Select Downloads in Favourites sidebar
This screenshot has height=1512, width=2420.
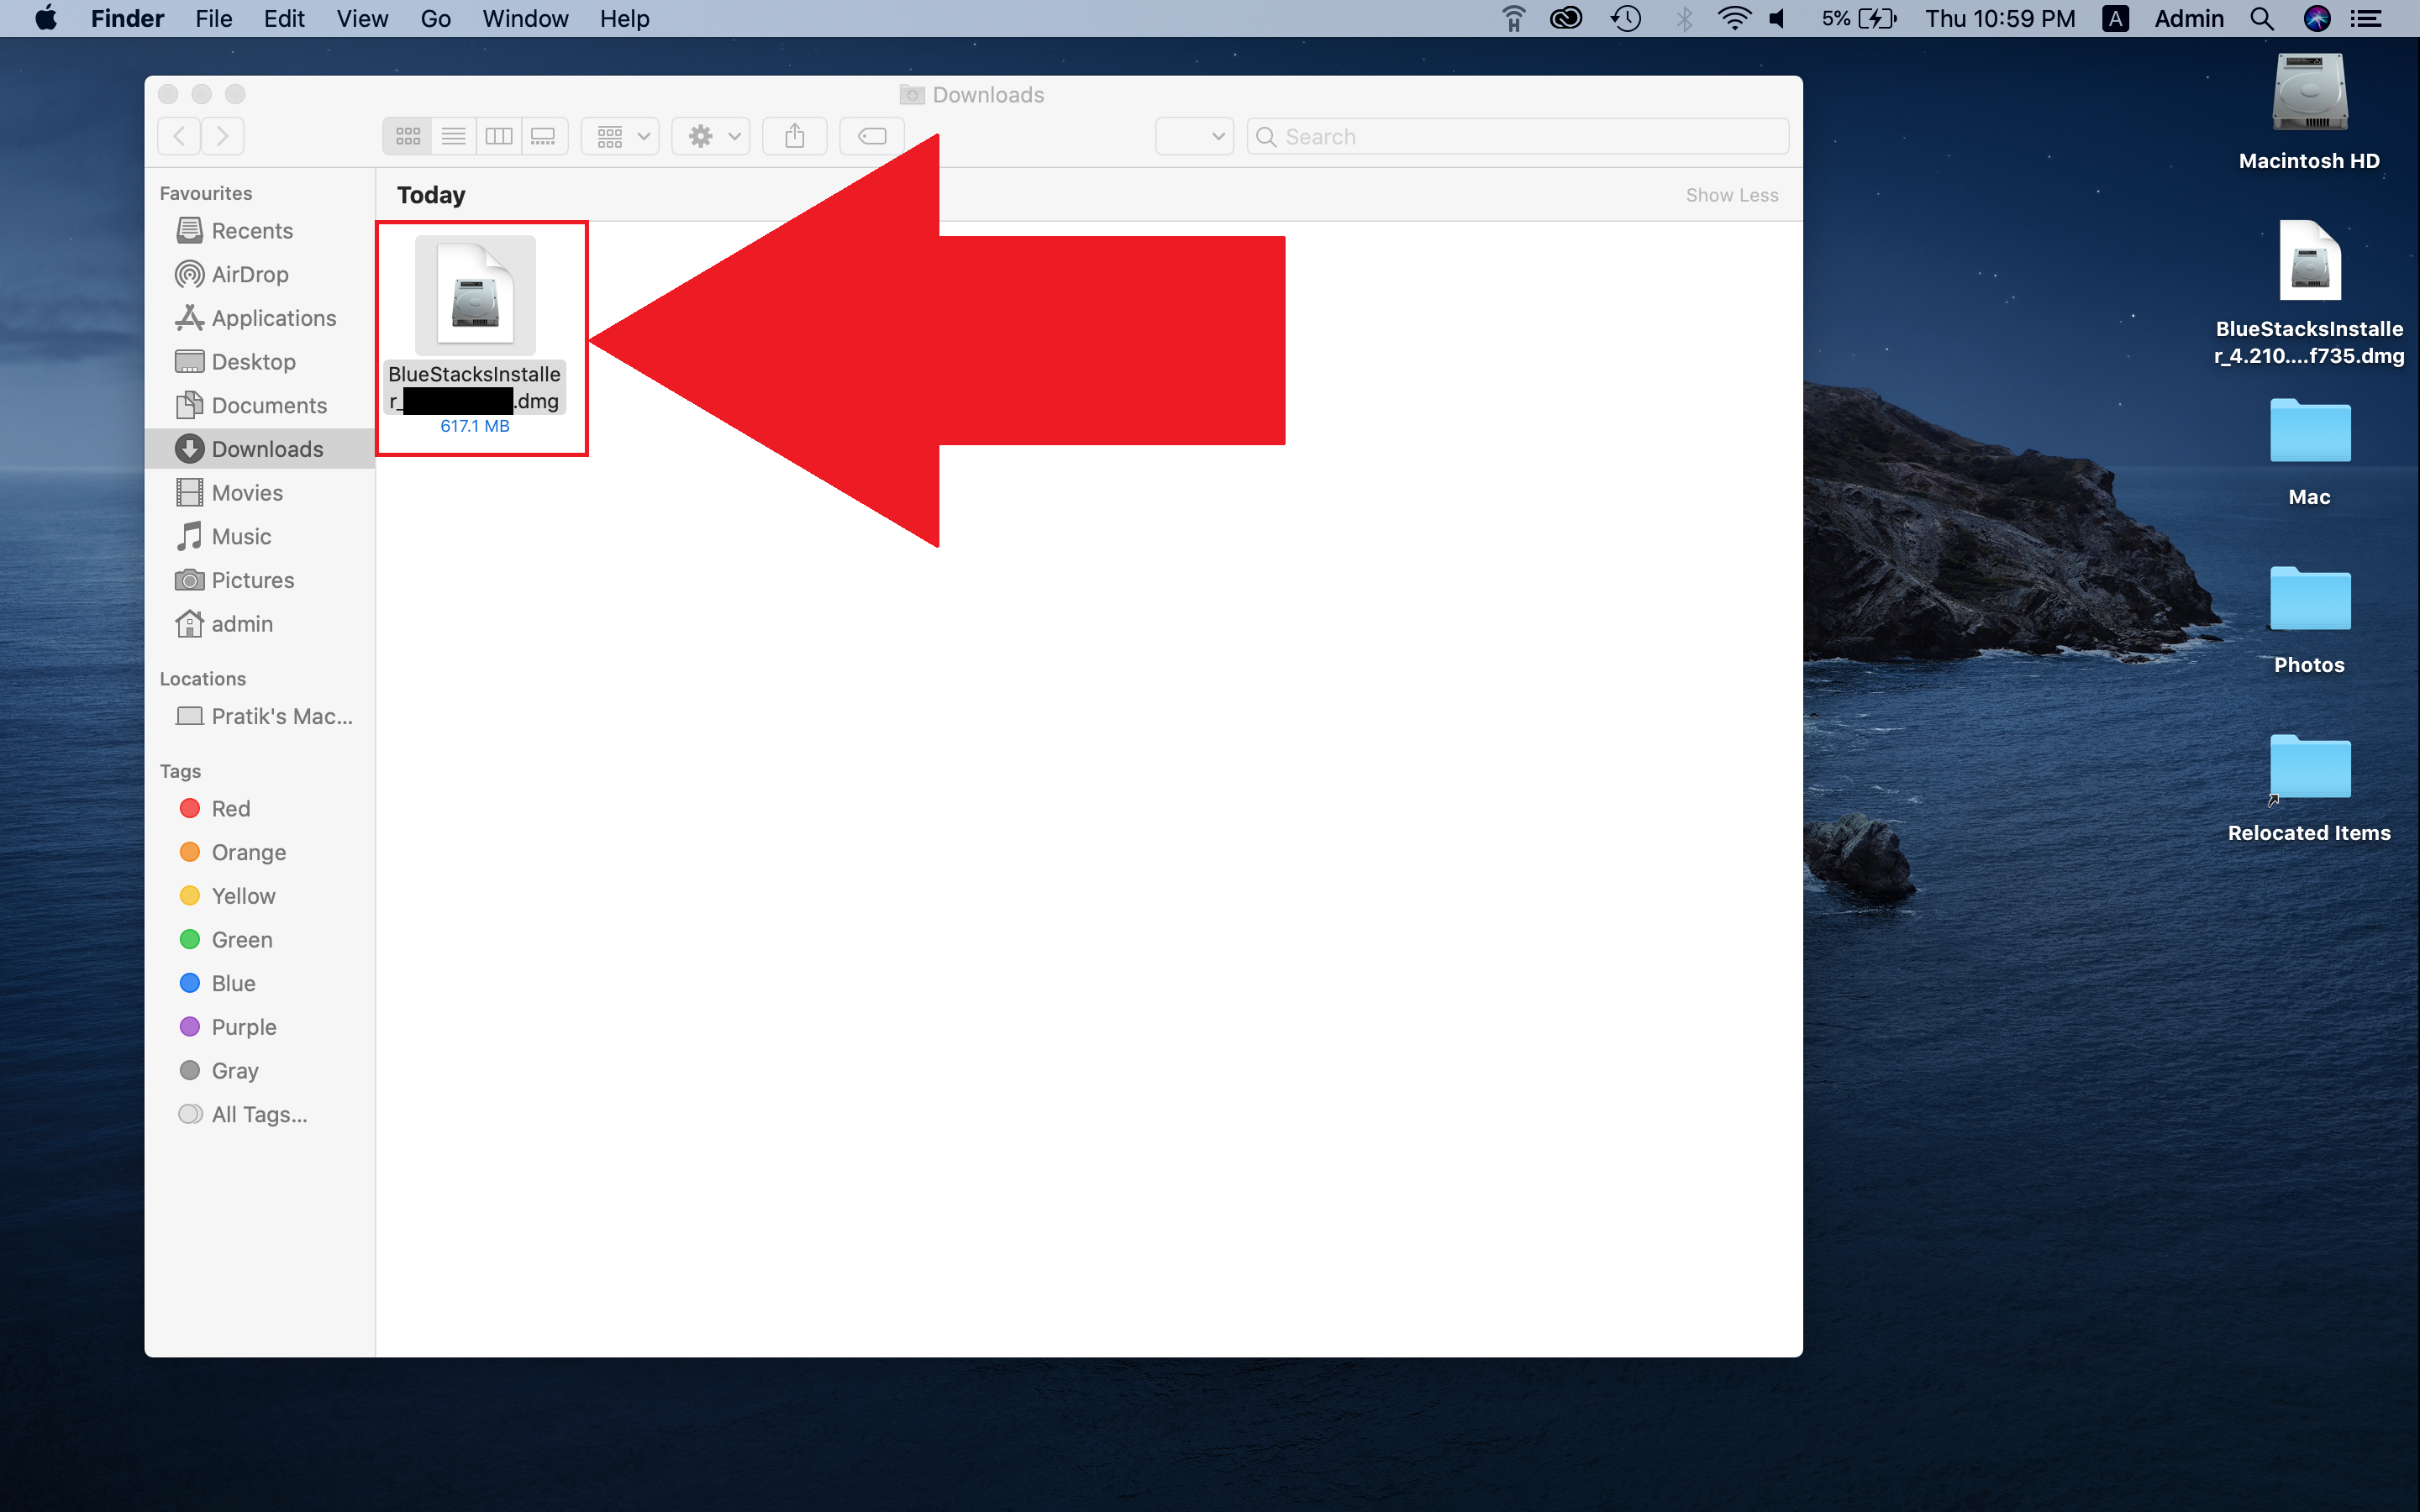pyautogui.click(x=266, y=448)
